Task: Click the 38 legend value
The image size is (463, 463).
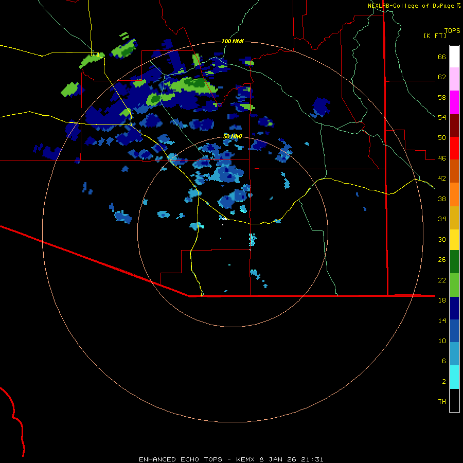Action: (442, 199)
